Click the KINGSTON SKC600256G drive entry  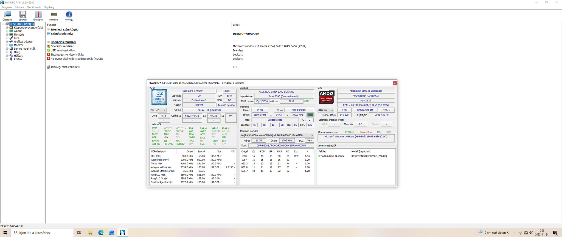pyautogui.click(x=369, y=156)
